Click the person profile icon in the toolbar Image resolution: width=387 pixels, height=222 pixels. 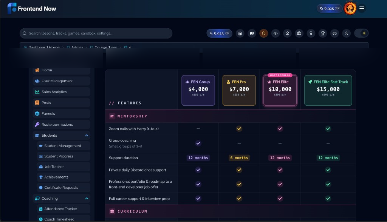point(346,33)
